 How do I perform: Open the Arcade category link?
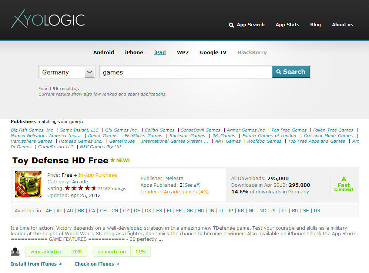[x=80, y=182]
